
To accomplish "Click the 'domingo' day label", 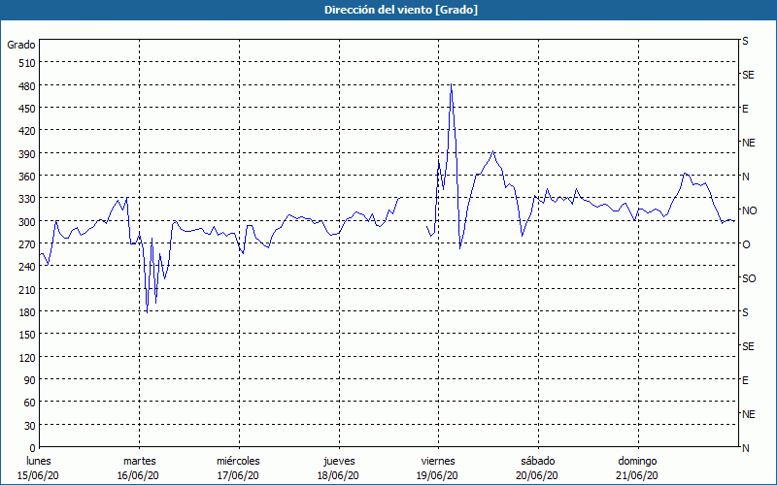I will point(637,461).
